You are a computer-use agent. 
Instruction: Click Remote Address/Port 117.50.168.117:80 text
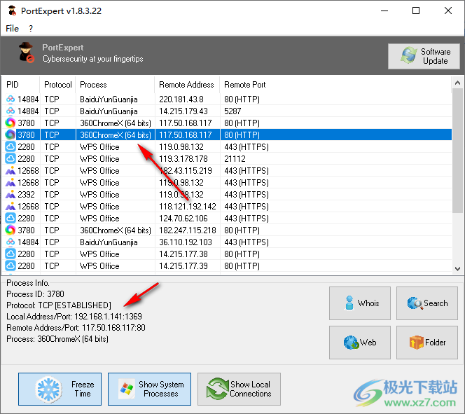tap(76, 328)
